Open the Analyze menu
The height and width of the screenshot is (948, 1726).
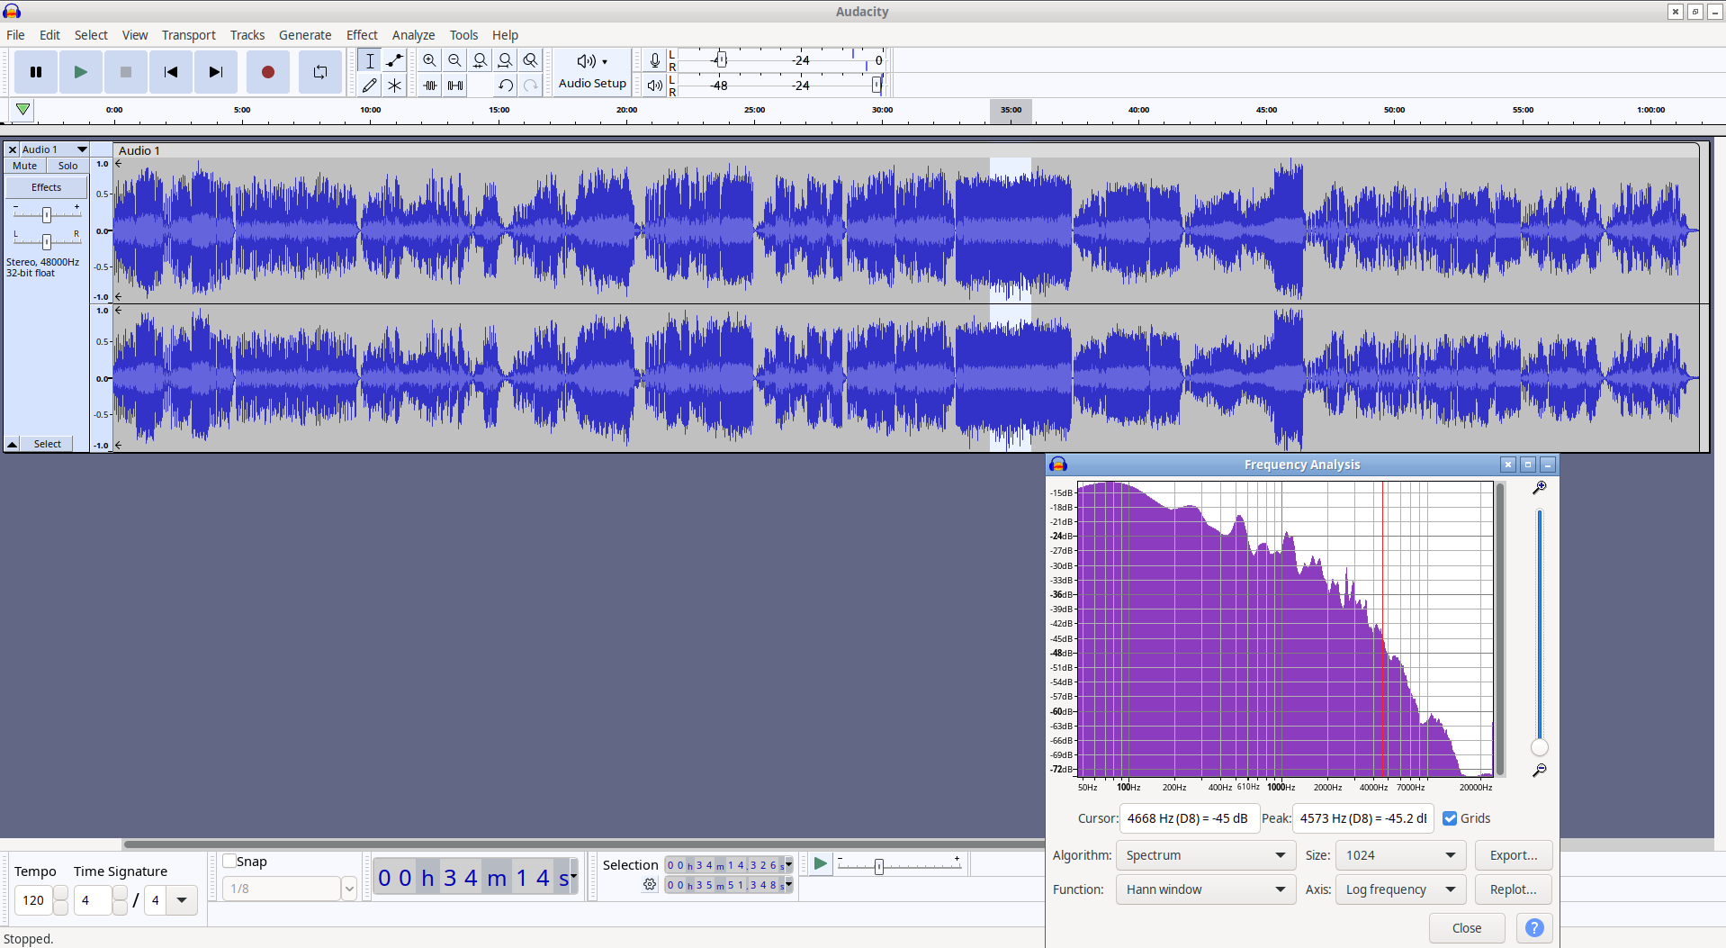pos(414,35)
